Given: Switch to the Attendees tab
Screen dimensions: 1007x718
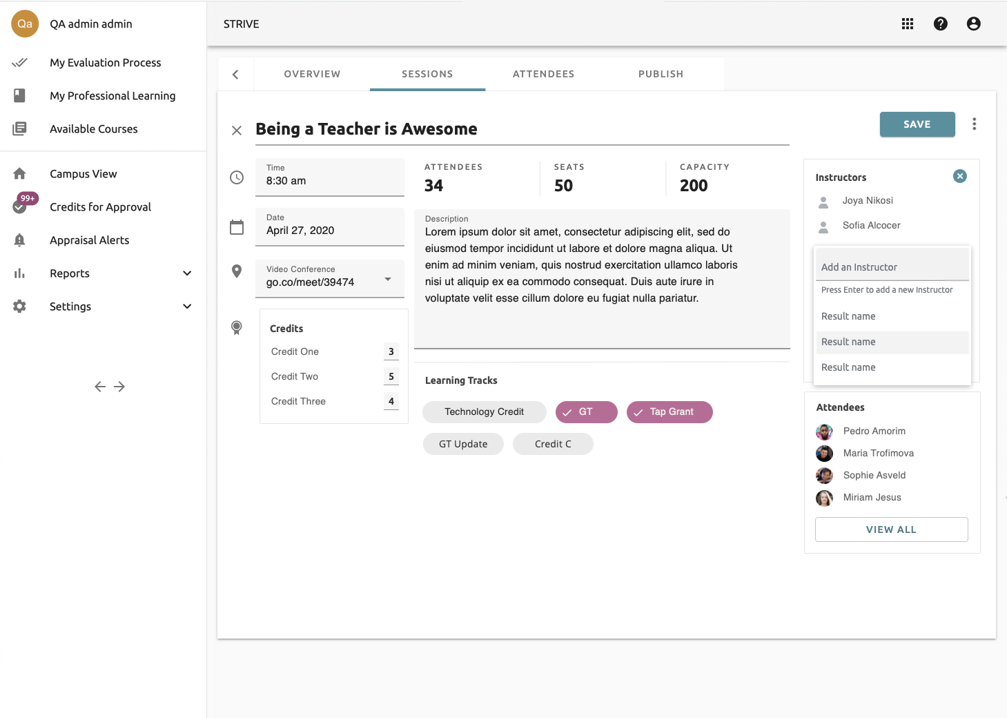Looking at the screenshot, I should [x=543, y=74].
